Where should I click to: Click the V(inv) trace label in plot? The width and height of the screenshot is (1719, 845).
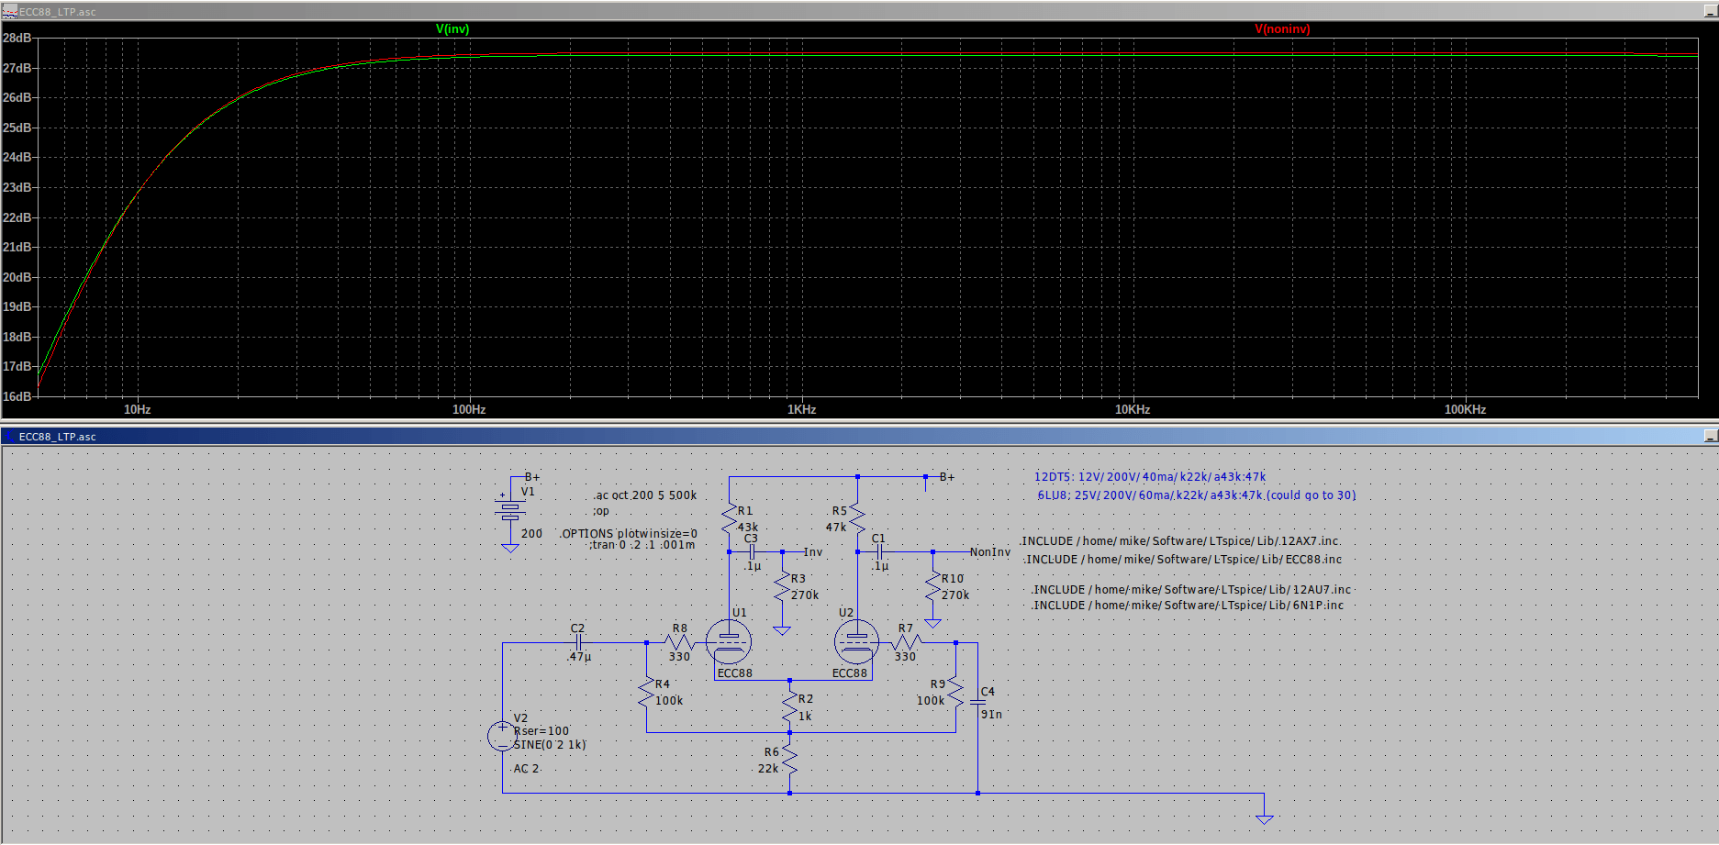(x=452, y=29)
